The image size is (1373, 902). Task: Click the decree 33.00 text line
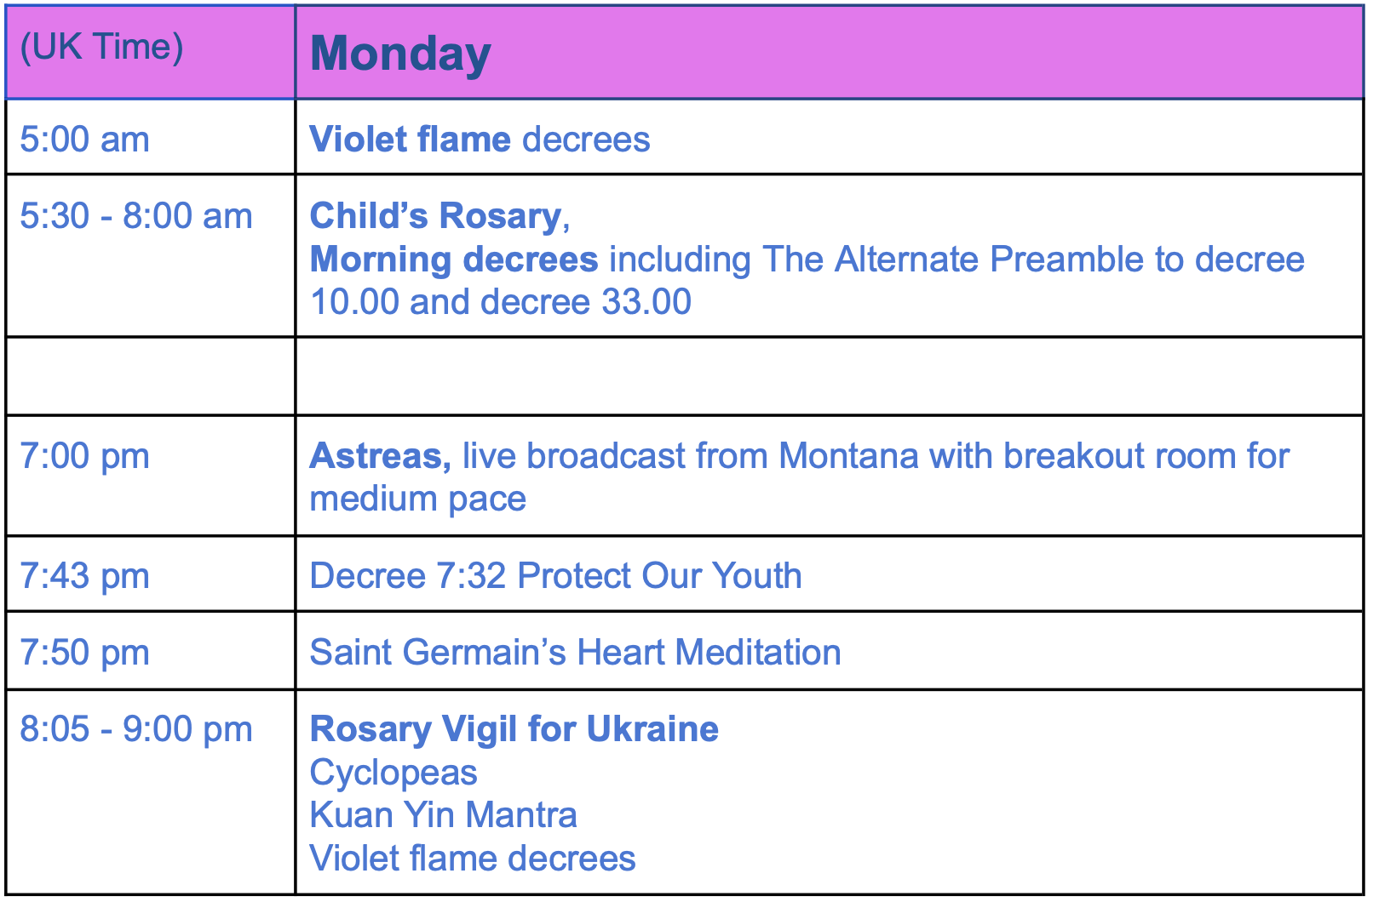click(501, 302)
